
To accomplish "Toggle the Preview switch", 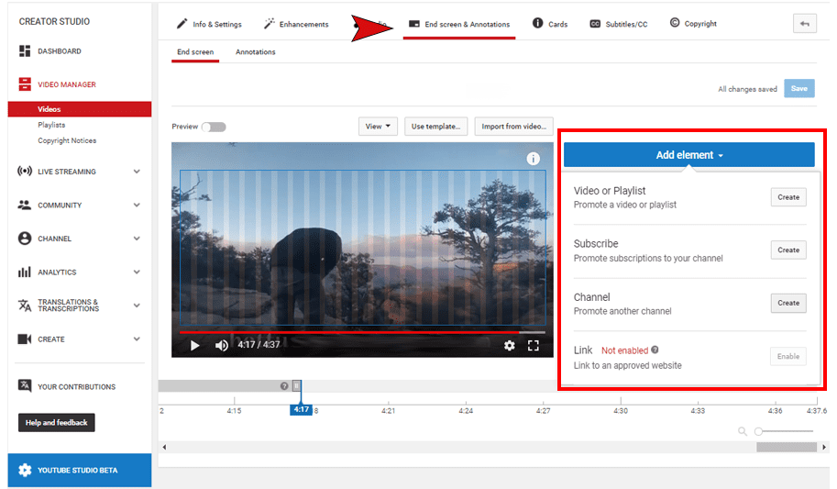I will tap(214, 127).
